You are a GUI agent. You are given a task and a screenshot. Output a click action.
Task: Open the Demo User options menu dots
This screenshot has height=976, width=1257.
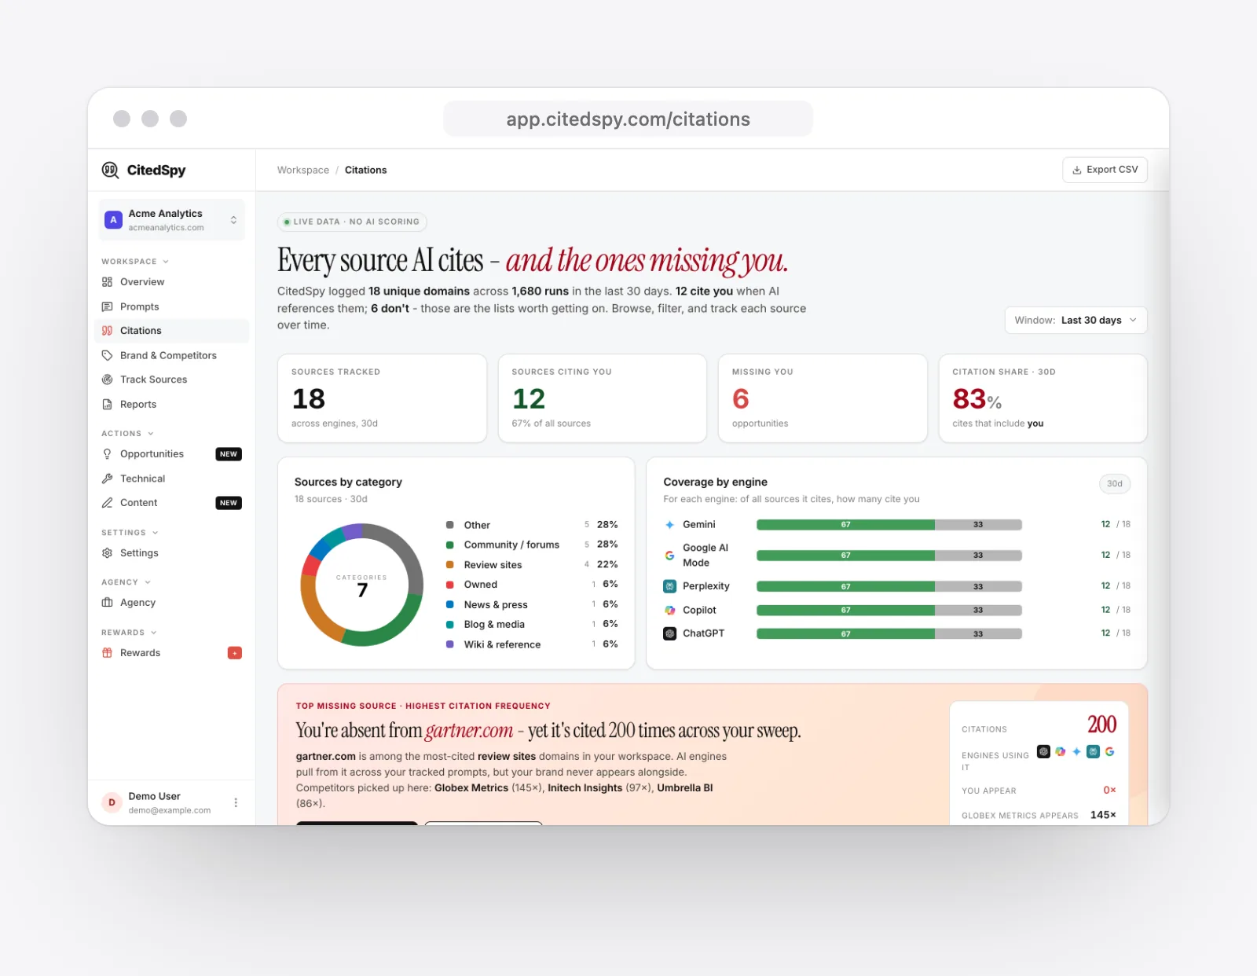tap(236, 802)
